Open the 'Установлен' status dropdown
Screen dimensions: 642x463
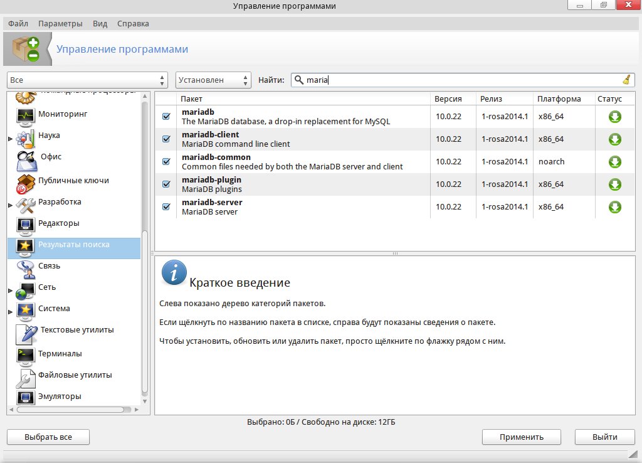point(213,80)
